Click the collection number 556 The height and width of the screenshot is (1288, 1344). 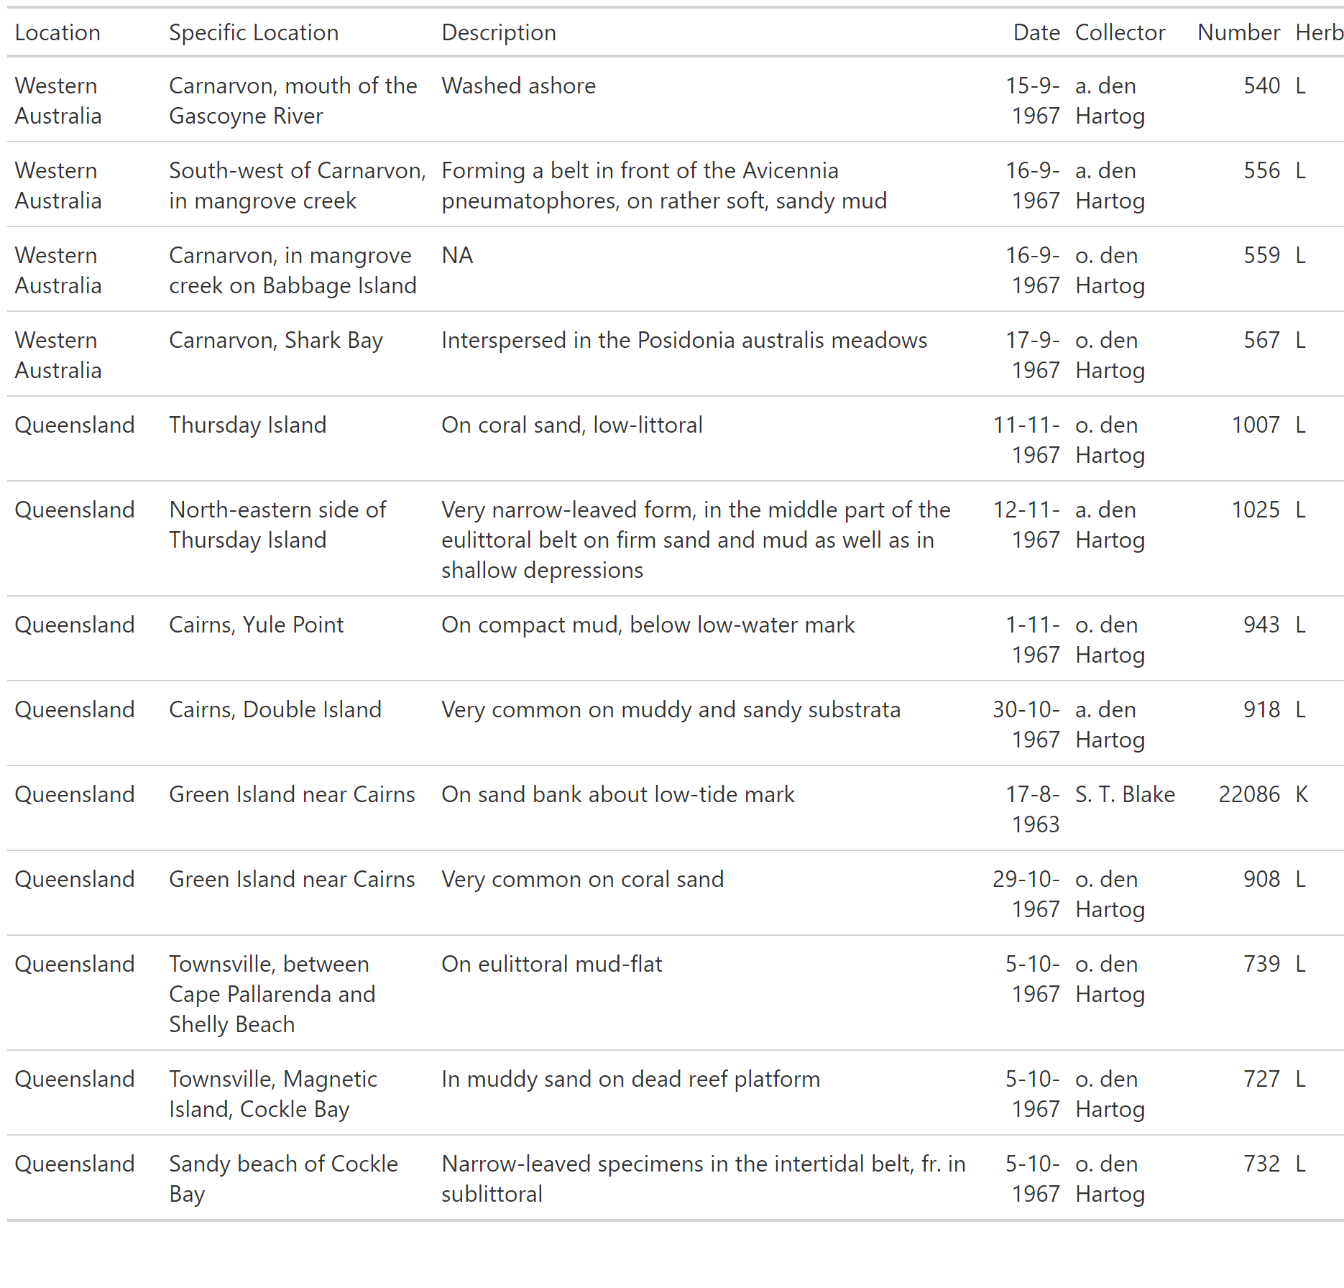(x=1262, y=170)
